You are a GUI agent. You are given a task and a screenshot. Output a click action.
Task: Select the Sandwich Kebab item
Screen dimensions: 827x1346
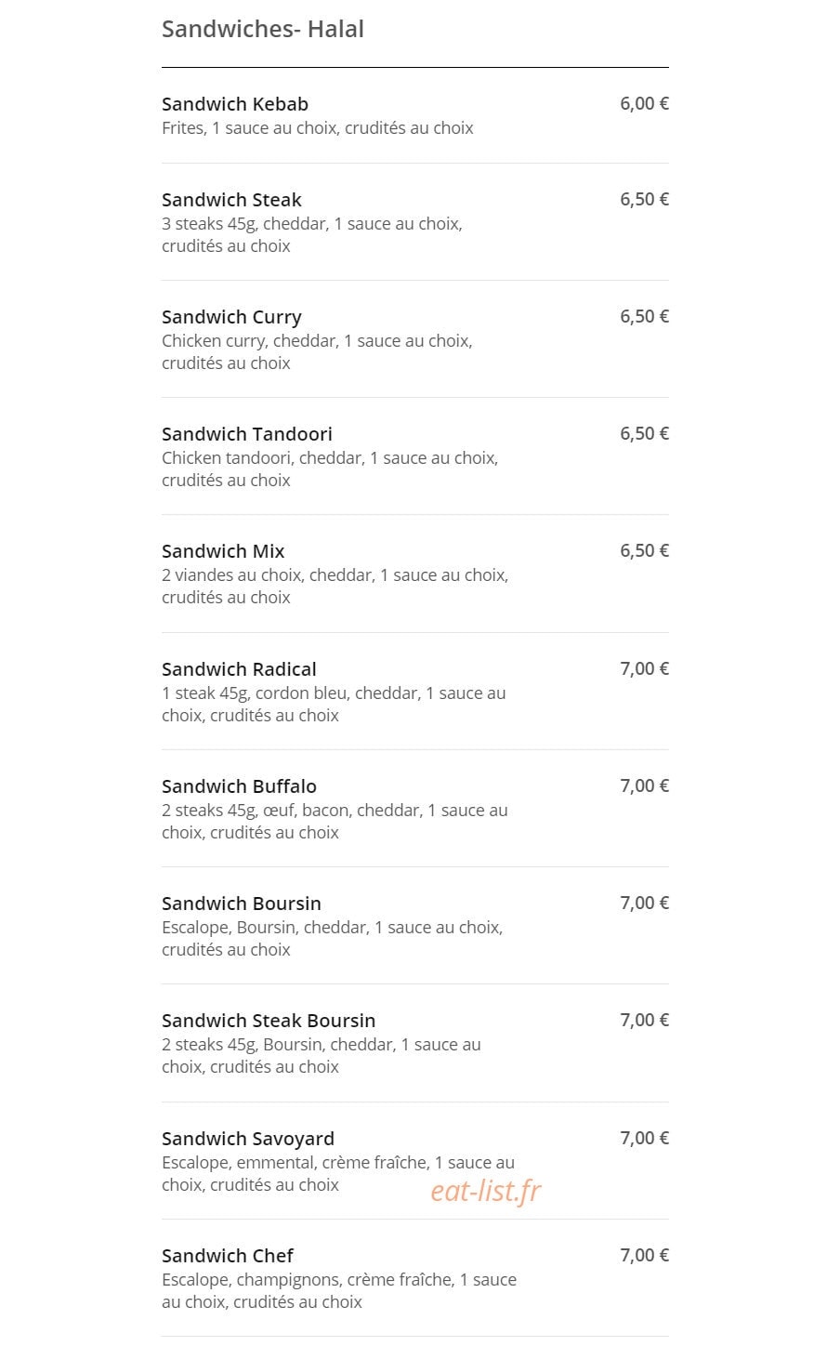(235, 104)
